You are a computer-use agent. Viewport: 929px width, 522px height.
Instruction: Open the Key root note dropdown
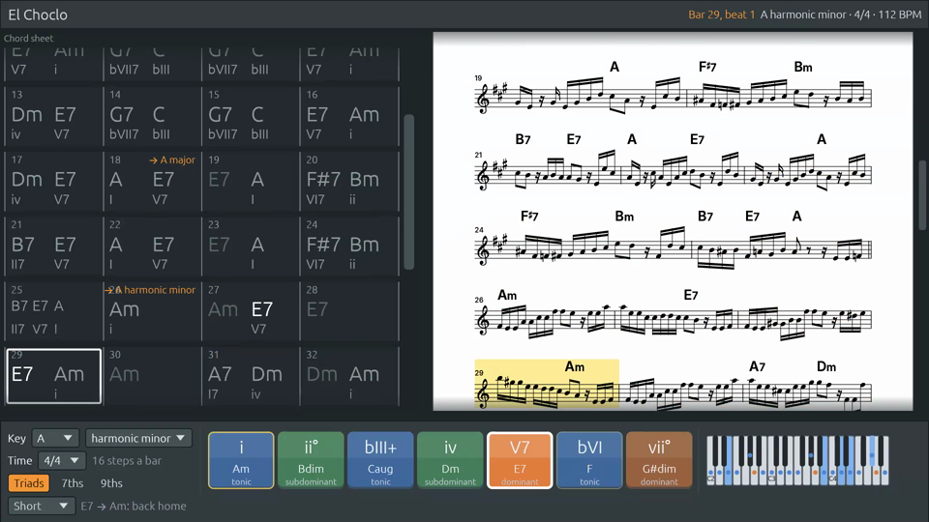tap(55, 439)
